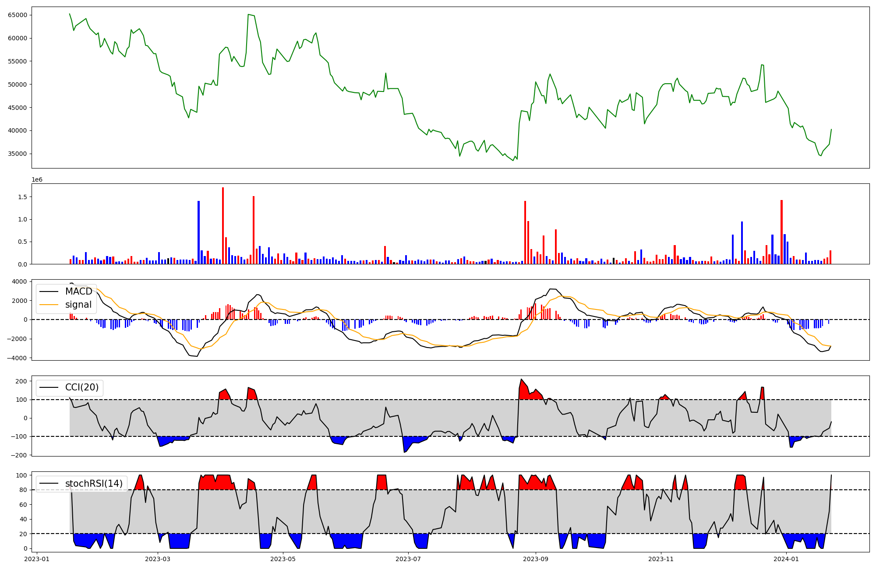The width and height of the screenshot is (876, 569).
Task: Click the signal legend label
Action: (x=78, y=305)
